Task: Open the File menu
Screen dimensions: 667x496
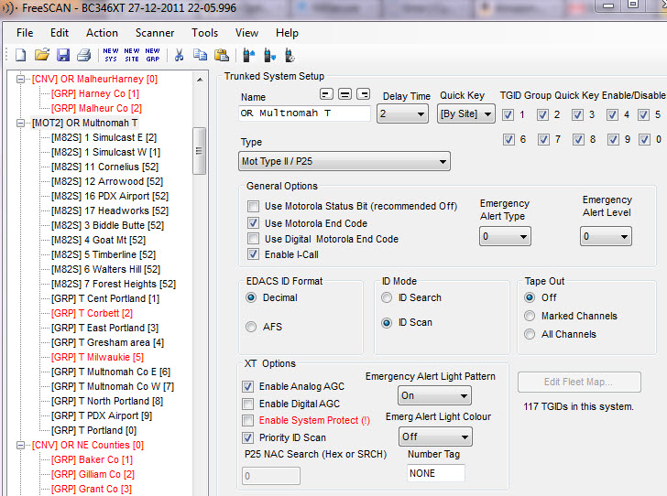Action: (25, 33)
